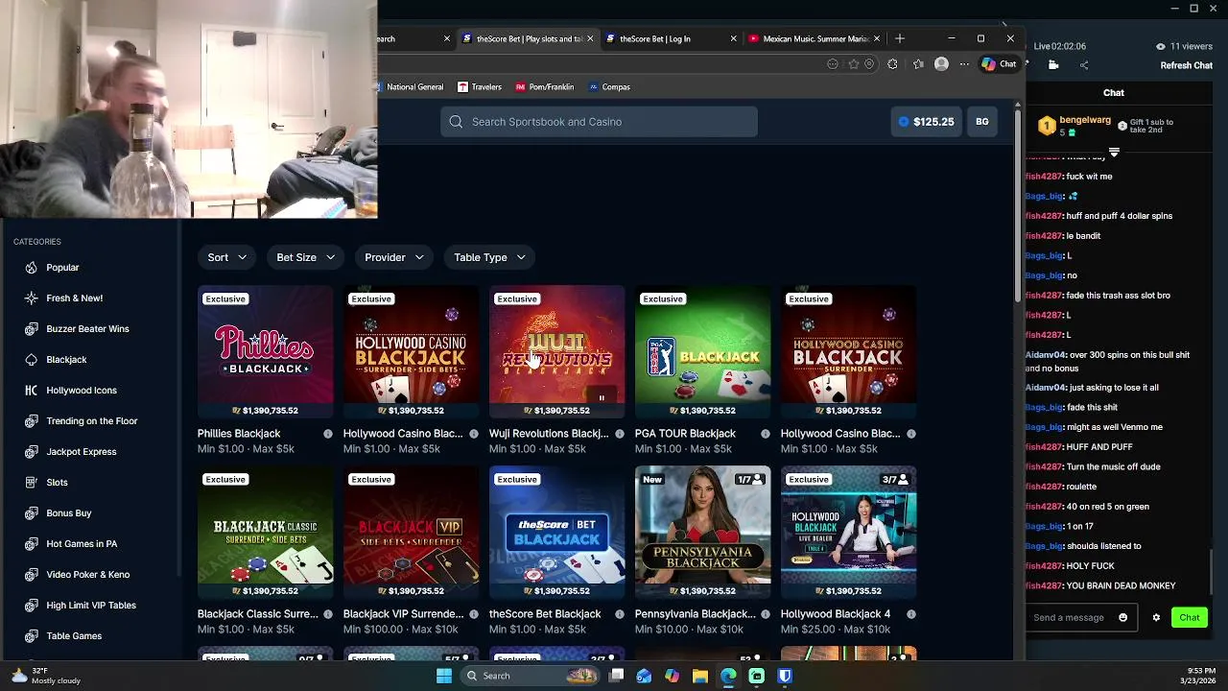Open the Copilot Chat button in browser
1228x691 pixels.
click(x=999, y=64)
